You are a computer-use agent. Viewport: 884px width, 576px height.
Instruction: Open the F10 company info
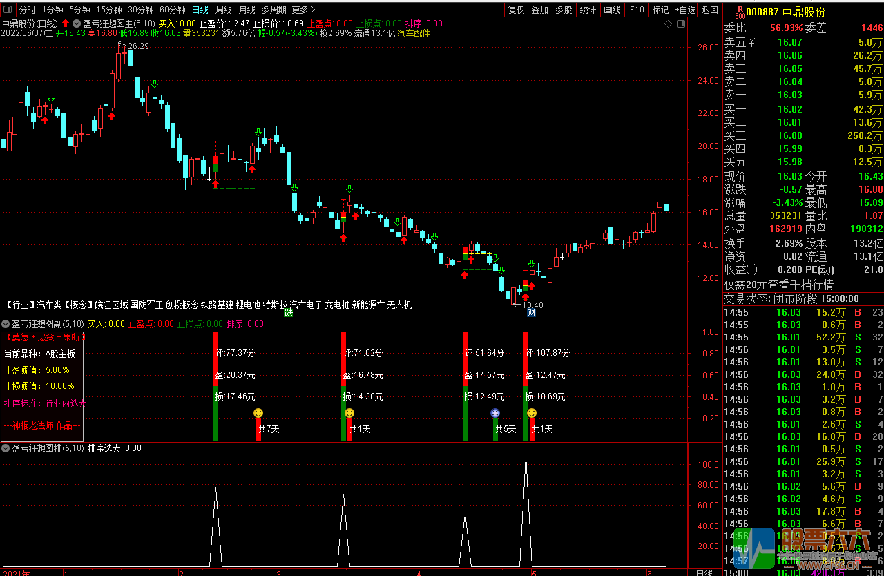[637, 10]
